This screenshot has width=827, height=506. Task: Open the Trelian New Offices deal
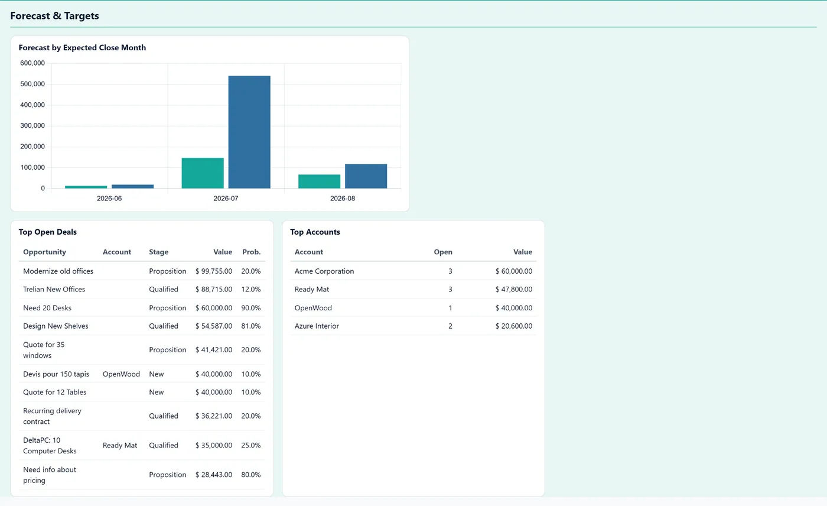pos(54,290)
